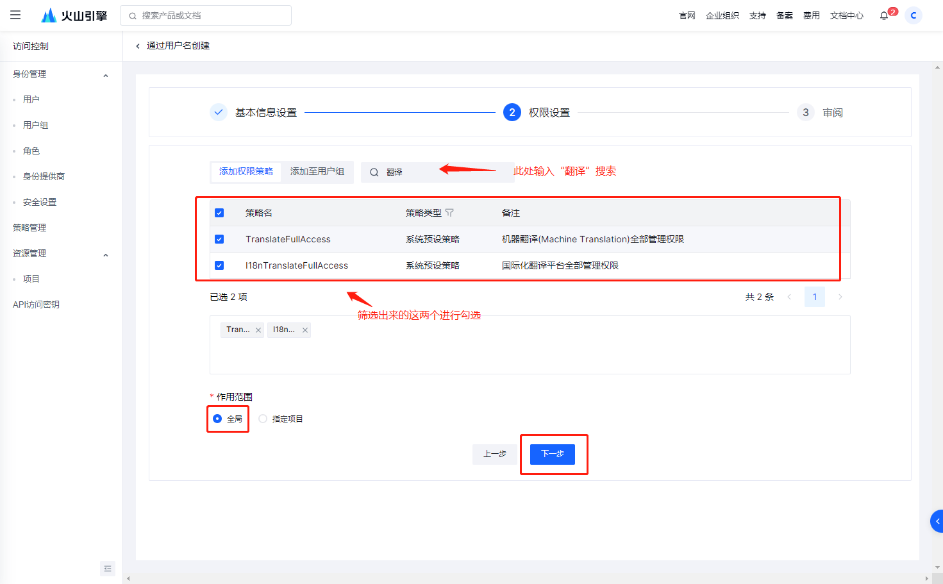The height and width of the screenshot is (584, 943).
Task: Click the 访问控制 sidebar heading
Action: [x=31, y=46]
